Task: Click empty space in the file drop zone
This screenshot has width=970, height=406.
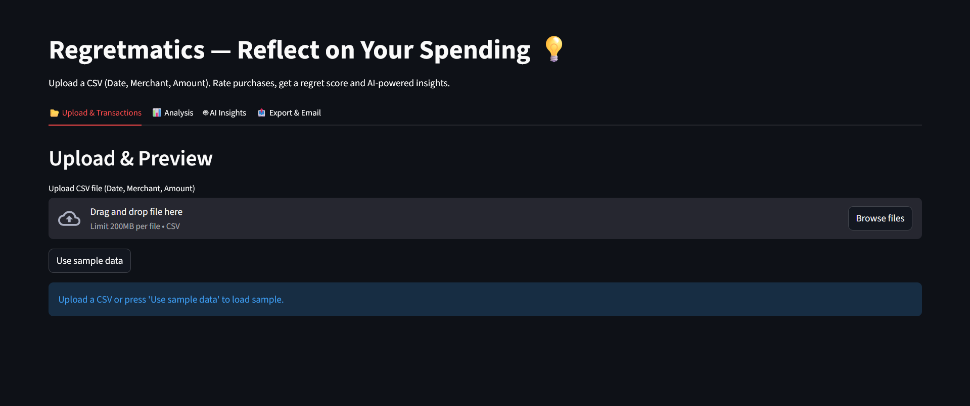Action: pyautogui.click(x=505, y=218)
